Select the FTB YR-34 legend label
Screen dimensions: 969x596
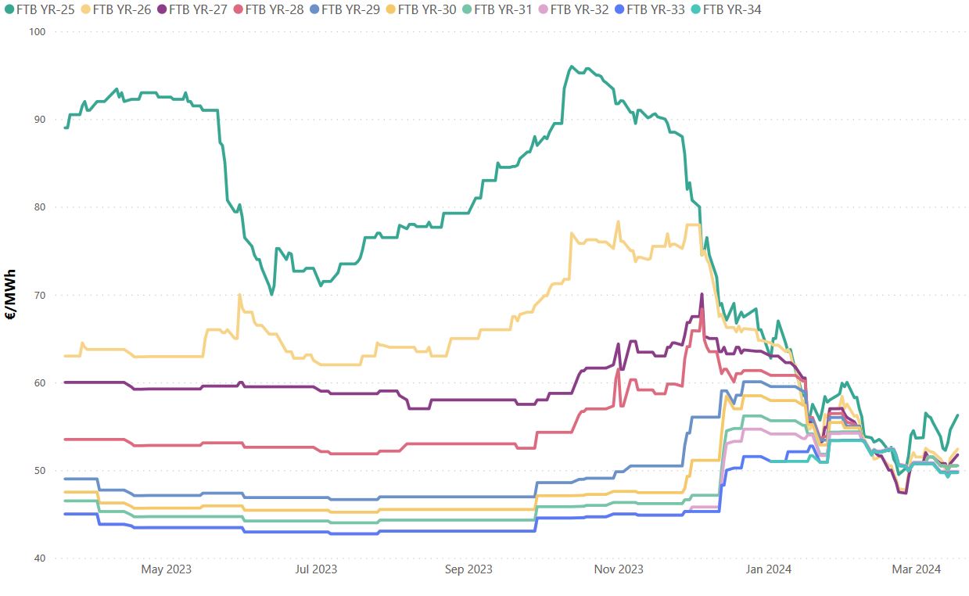click(732, 9)
